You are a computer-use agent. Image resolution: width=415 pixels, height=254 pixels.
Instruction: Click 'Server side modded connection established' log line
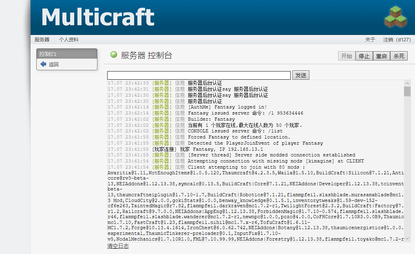tap(231, 155)
